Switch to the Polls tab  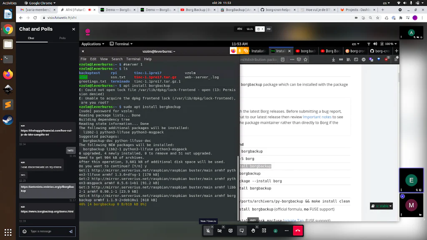coord(63,38)
